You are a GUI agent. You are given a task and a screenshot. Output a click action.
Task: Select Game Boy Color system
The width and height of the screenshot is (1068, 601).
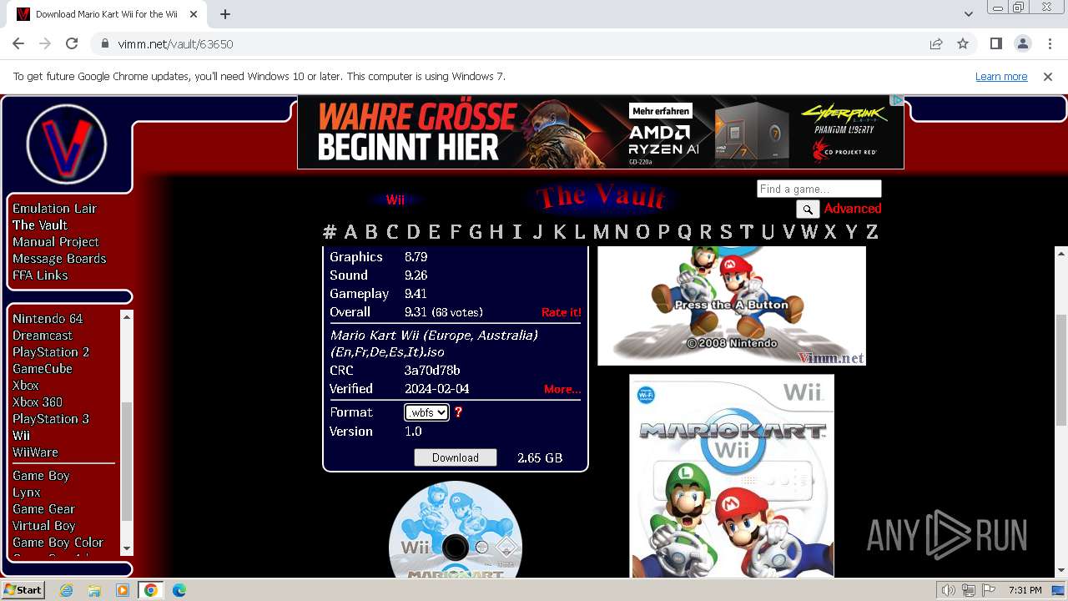(x=58, y=543)
